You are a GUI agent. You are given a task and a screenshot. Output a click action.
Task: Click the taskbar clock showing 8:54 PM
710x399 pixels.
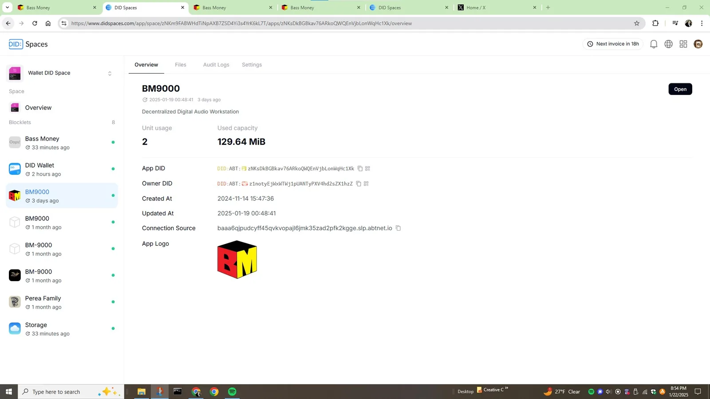point(678,391)
